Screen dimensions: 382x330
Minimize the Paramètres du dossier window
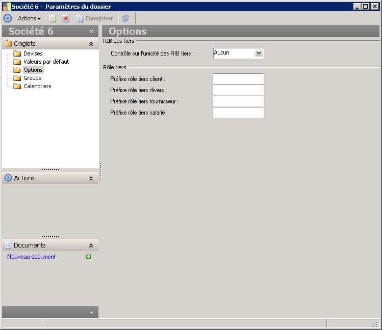coord(357,7)
